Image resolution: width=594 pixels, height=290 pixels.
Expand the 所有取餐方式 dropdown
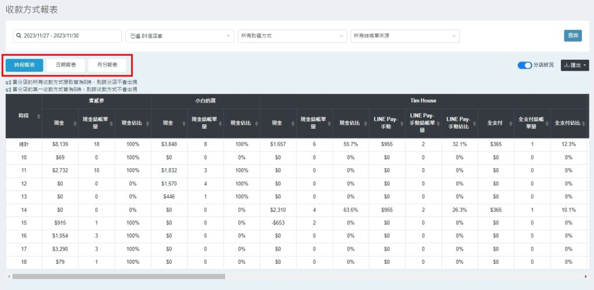tap(292, 36)
